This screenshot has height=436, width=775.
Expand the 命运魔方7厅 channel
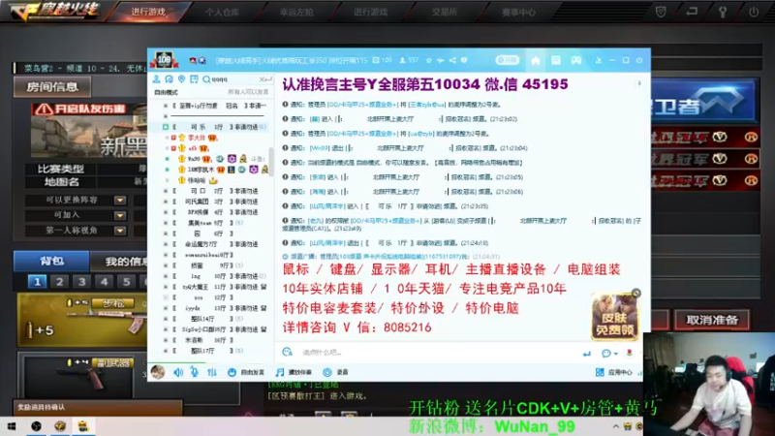166,244
